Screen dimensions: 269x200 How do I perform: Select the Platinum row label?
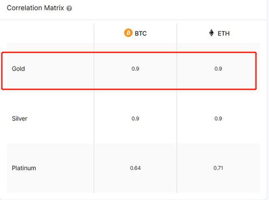[24, 168]
